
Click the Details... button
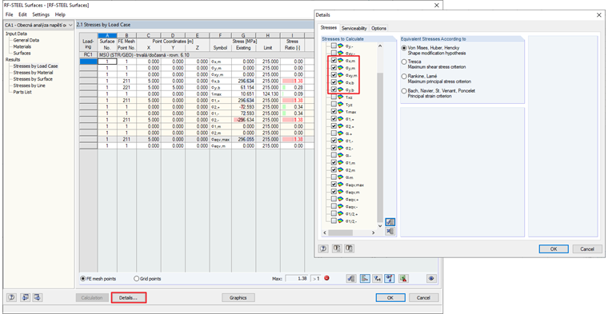[x=128, y=298]
